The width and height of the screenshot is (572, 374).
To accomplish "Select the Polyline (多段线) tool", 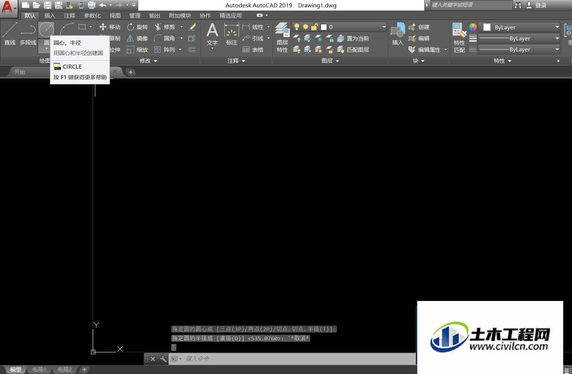I will (28, 33).
